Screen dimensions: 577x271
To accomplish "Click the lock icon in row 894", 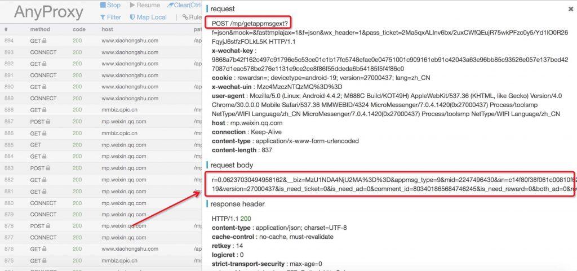I will (44, 41).
